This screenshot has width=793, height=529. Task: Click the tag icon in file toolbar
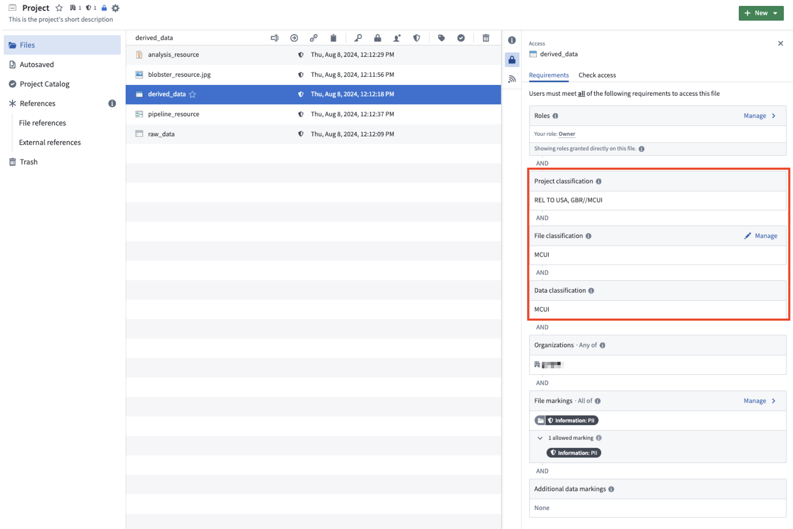click(x=441, y=38)
